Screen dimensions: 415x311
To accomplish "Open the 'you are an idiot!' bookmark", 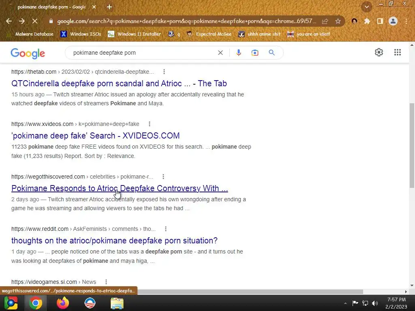I will pos(308,34).
